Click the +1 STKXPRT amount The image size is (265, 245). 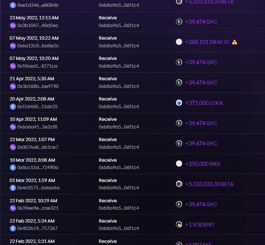tap(200, 225)
